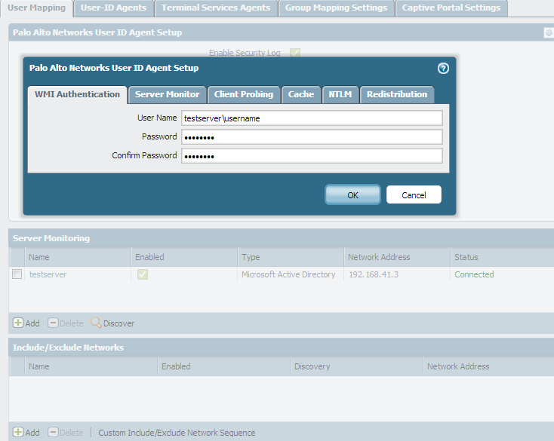Click the Add button in Server Monitoring
The height and width of the screenshot is (441, 554).
(x=26, y=323)
